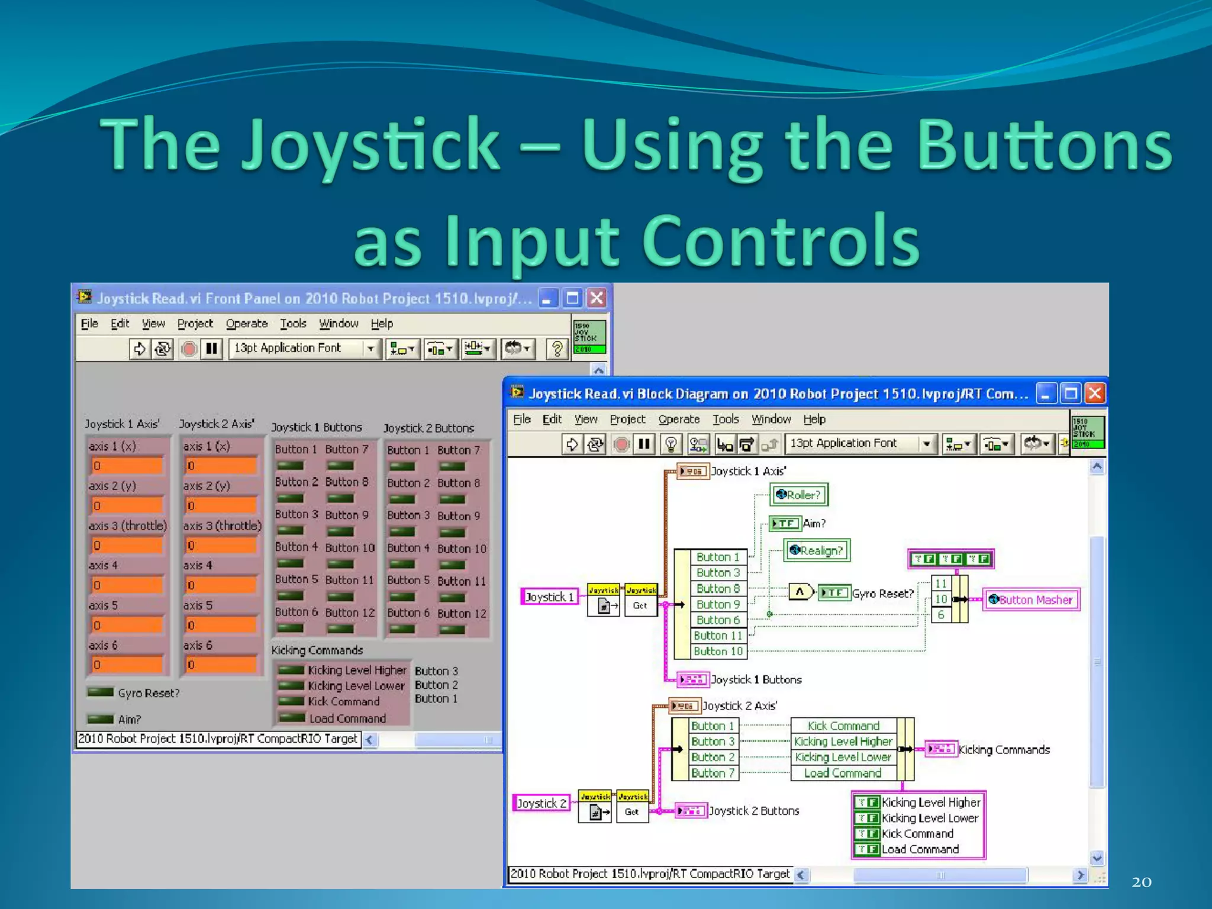Click Run Continuously in Front Panel toolbar
This screenshot has width=1212, height=909.
(x=163, y=349)
